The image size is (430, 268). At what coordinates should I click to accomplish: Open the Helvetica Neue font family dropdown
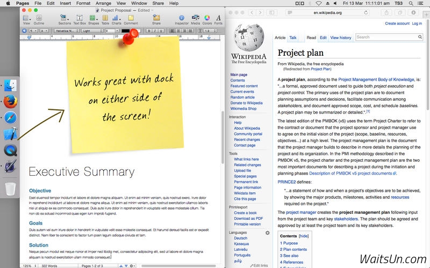[x=66, y=31]
